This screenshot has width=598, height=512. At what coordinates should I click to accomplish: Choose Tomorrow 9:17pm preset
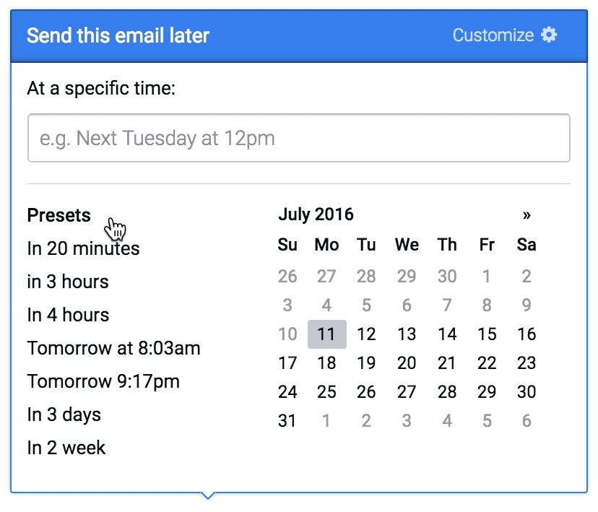point(103,381)
